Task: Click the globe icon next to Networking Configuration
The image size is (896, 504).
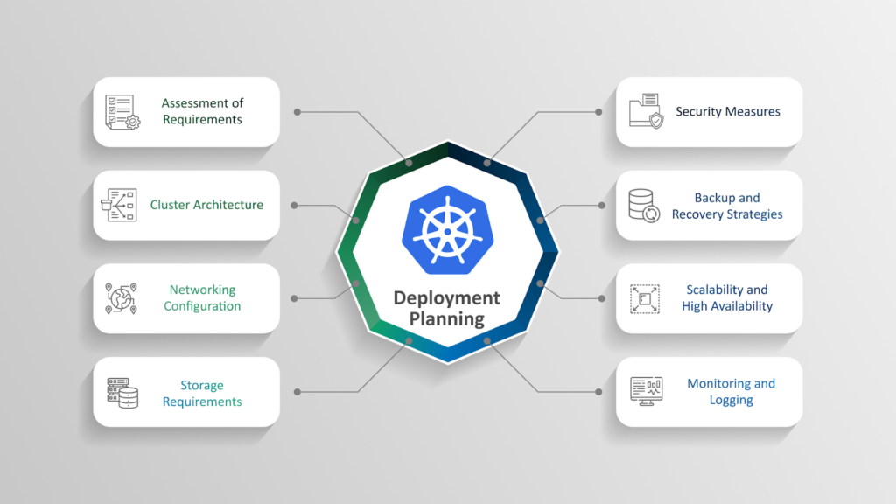Action: click(x=121, y=298)
